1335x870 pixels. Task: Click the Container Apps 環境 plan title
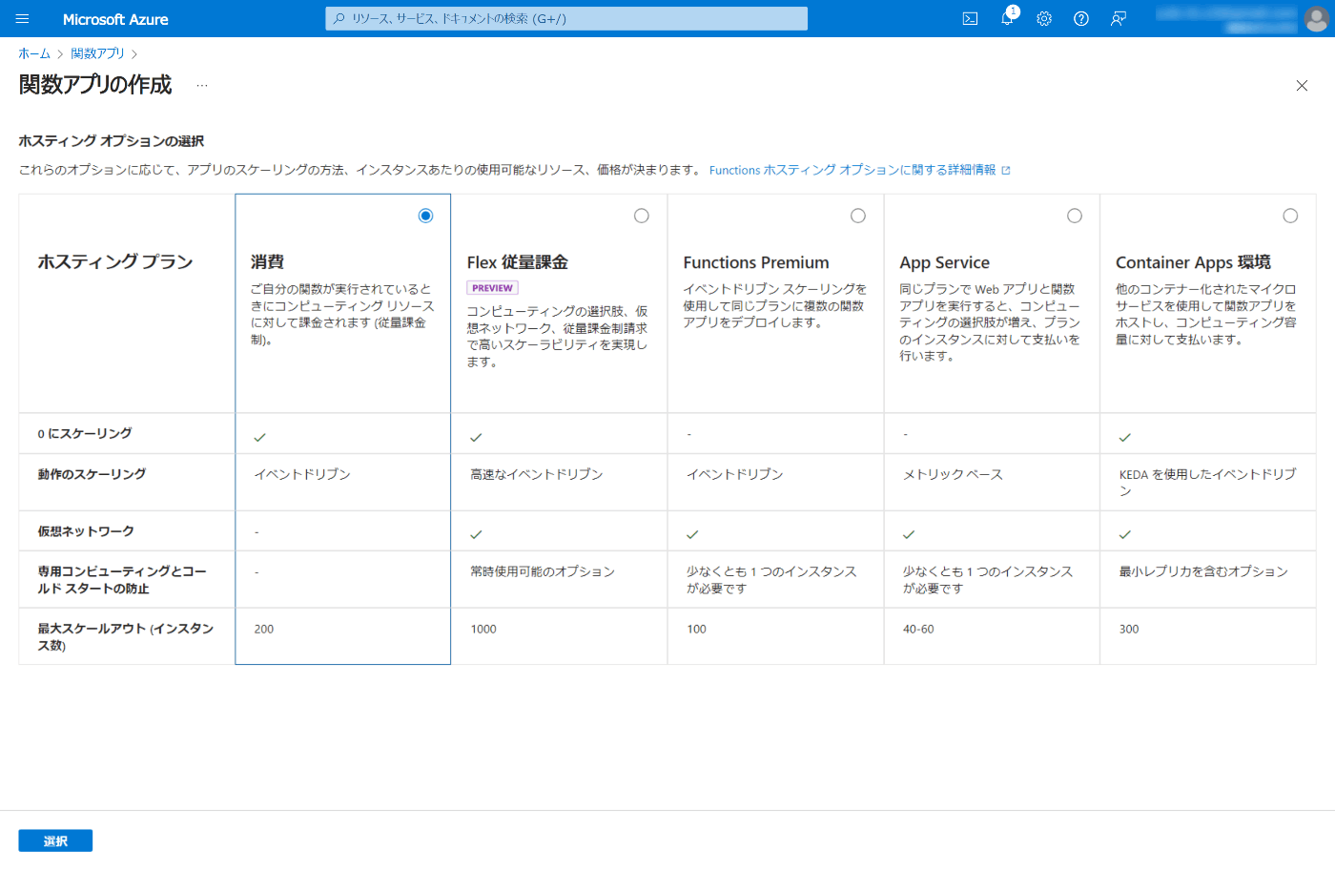1193,262
